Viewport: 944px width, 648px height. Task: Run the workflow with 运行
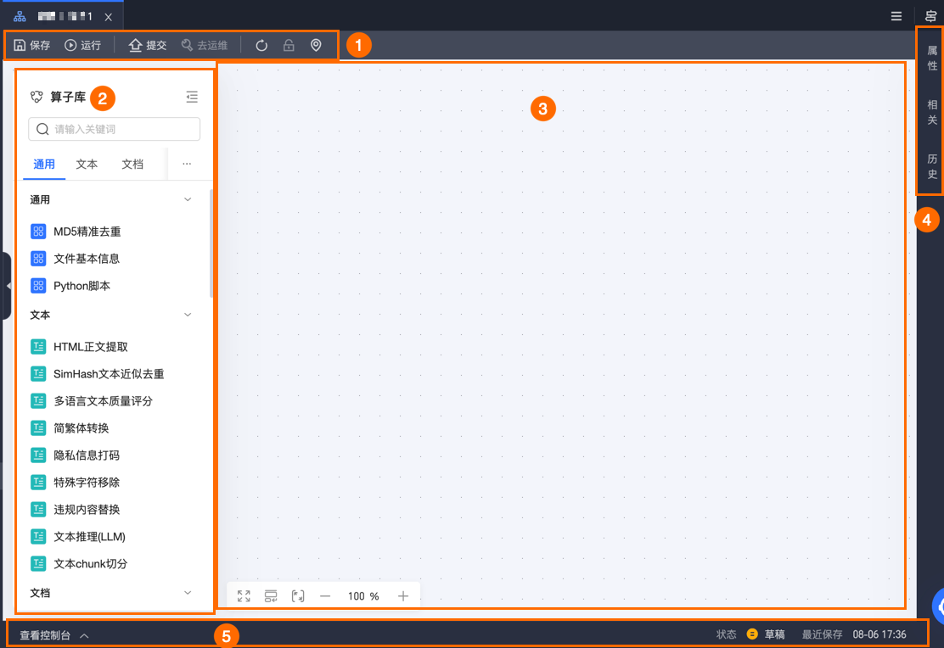tap(82, 45)
